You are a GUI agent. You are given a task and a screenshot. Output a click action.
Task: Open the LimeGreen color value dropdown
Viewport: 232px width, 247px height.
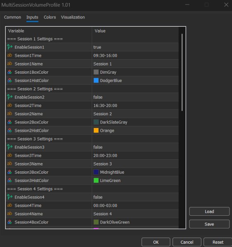[135, 180]
